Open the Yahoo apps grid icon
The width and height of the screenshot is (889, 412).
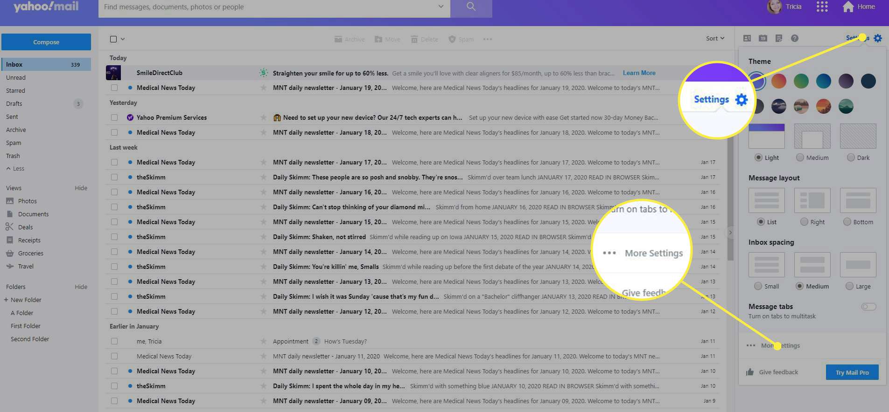[822, 7]
